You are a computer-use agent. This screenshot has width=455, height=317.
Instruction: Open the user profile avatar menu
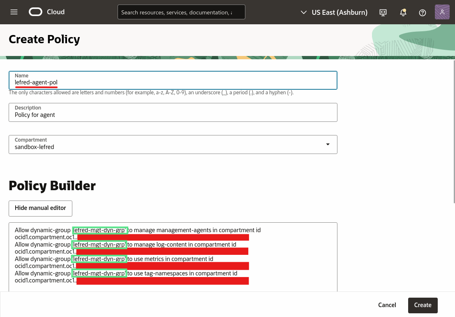[x=442, y=12]
